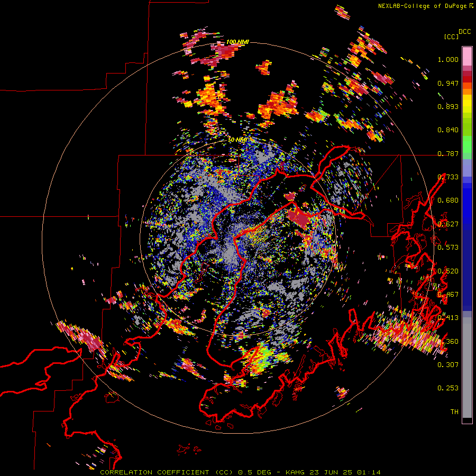This screenshot has height=476, width=476.
Task: Click the 0.573 legend value
Action: (x=448, y=248)
